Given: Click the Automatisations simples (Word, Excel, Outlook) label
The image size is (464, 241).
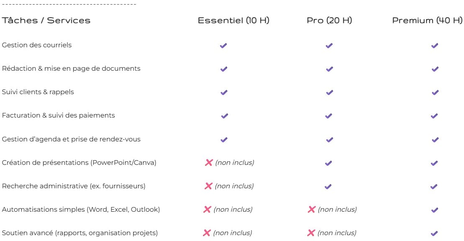Looking at the screenshot, I should pos(81,209).
